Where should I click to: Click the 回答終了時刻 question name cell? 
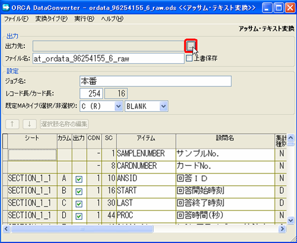[225, 204]
